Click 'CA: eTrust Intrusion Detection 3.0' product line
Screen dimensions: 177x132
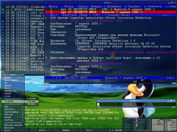[x=105, y=41]
